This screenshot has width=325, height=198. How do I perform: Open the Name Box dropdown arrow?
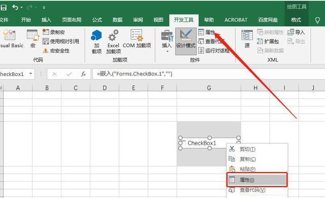pos(30,74)
